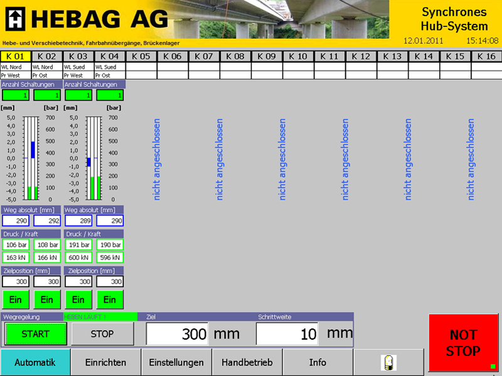502x376 pixels.
Task: Click the green START button
Action: point(36,334)
